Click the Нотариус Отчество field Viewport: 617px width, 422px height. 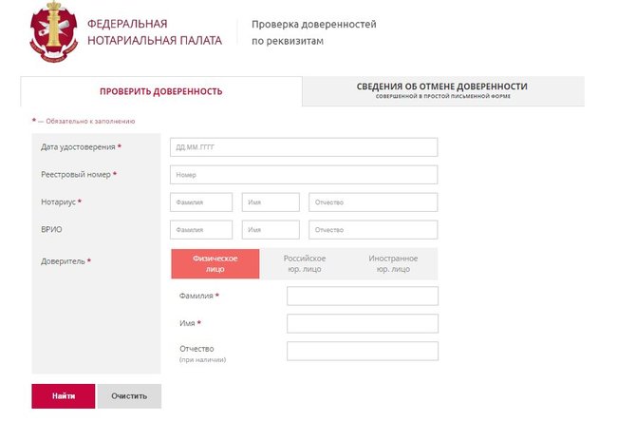tap(373, 202)
